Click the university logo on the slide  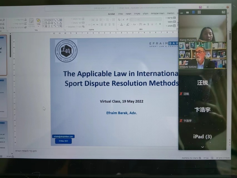66,51
